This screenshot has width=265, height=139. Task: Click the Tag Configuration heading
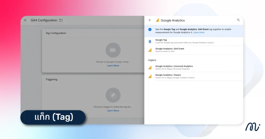tap(56, 33)
